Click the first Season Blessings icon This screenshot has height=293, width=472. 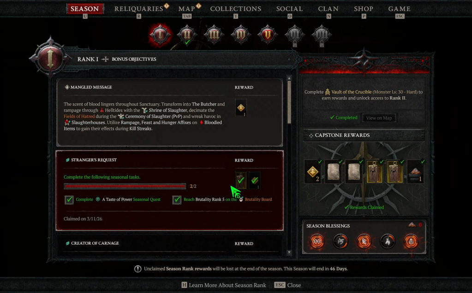click(317, 241)
